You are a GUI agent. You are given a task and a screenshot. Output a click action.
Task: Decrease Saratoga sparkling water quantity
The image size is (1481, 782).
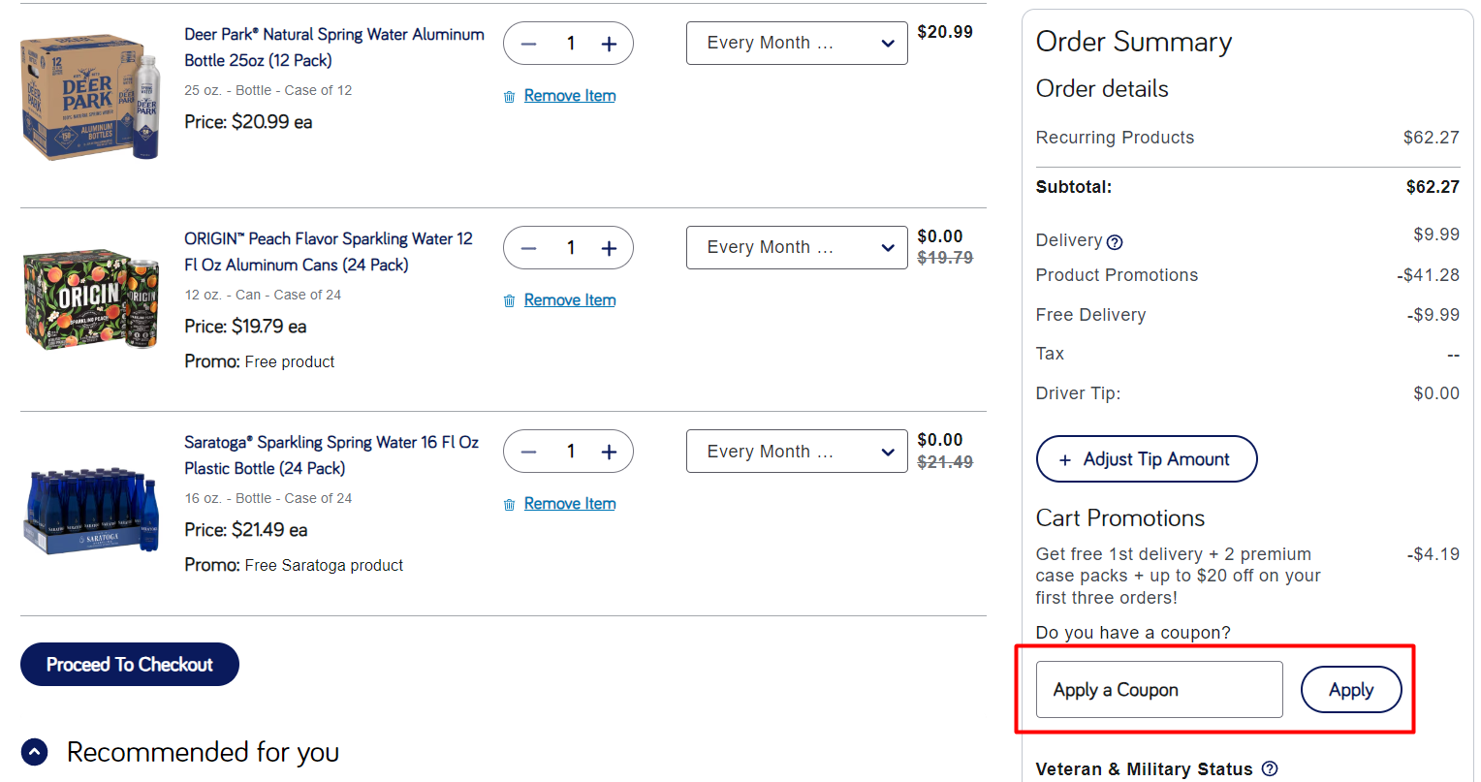pyautogui.click(x=529, y=452)
